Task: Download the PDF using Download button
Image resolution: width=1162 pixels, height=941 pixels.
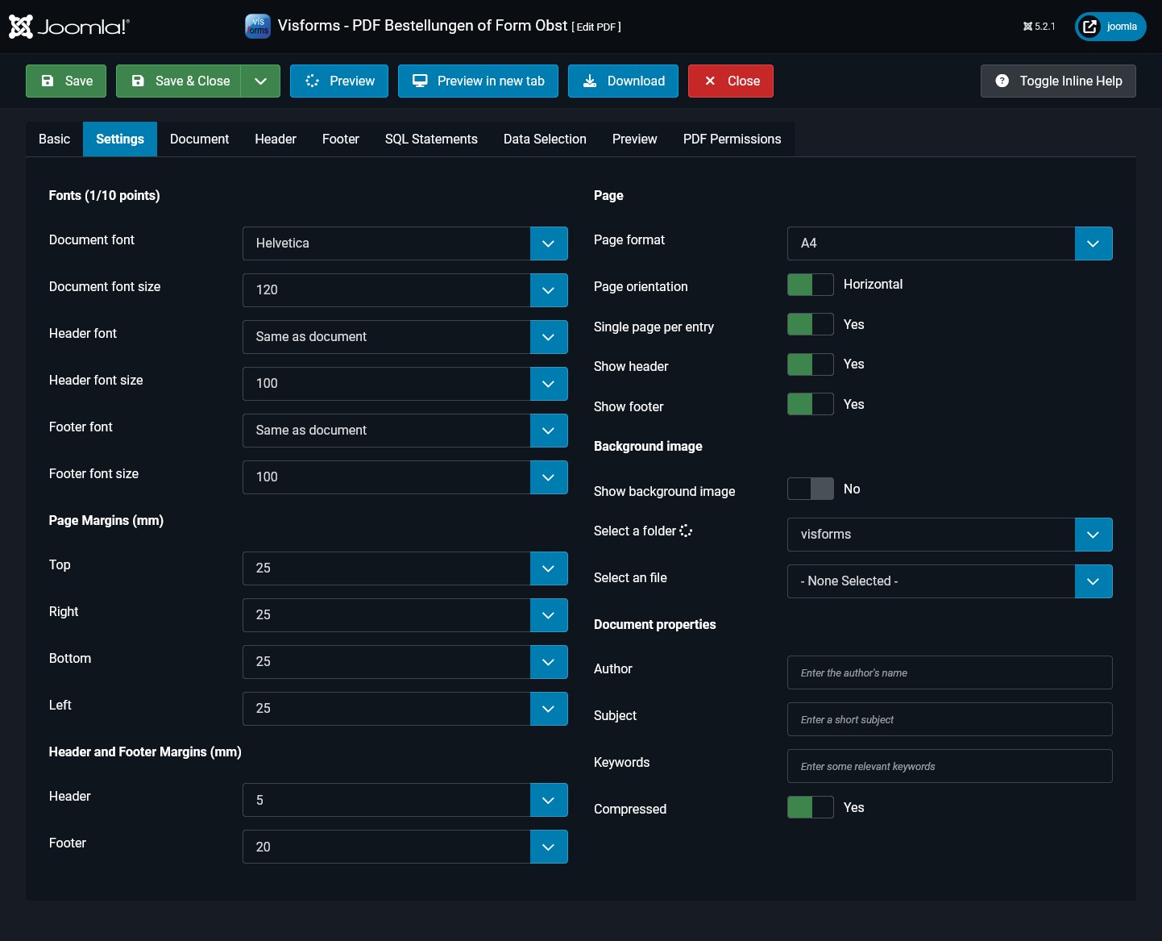Action: point(623,81)
